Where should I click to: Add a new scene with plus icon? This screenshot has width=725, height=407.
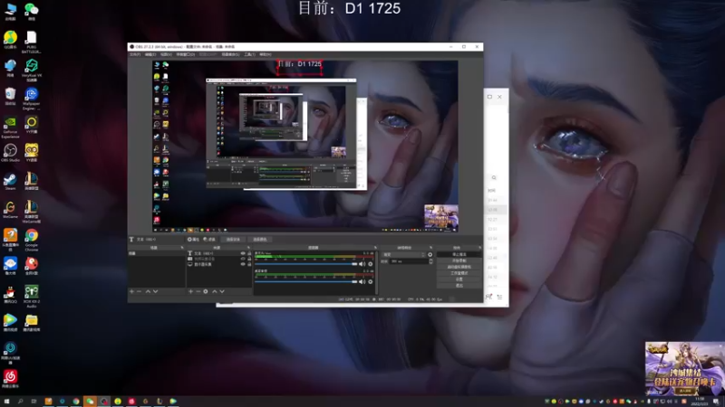(x=131, y=291)
